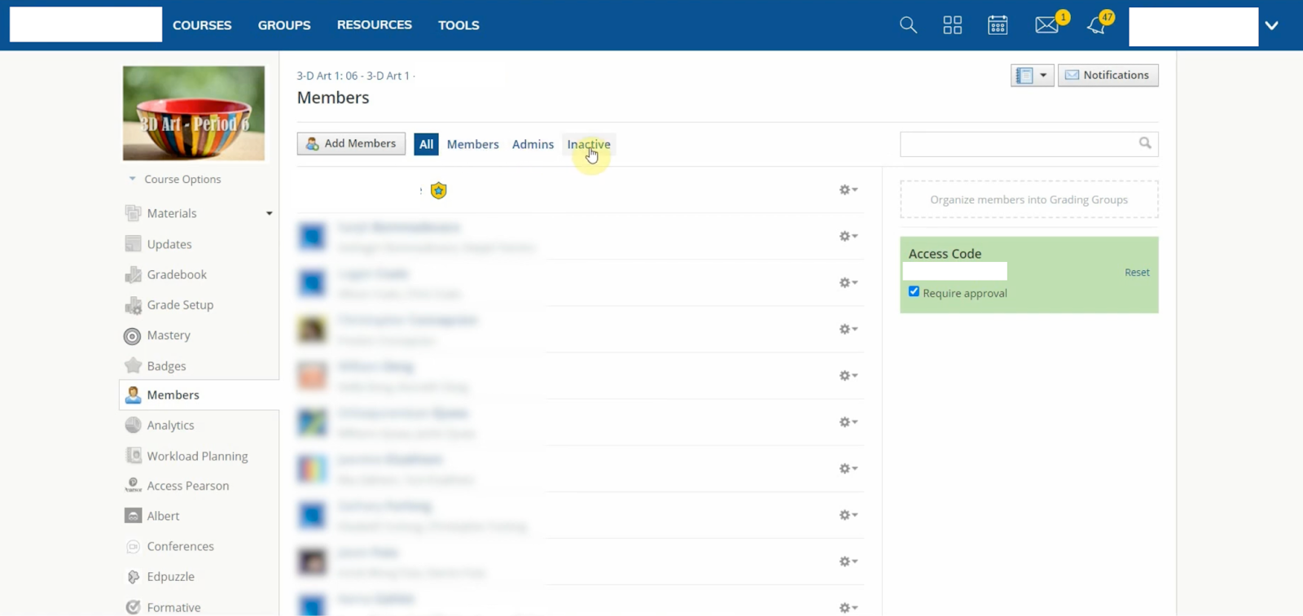Image resolution: width=1303 pixels, height=616 pixels.
Task: Switch to the Members filter tab
Action: pyautogui.click(x=472, y=144)
